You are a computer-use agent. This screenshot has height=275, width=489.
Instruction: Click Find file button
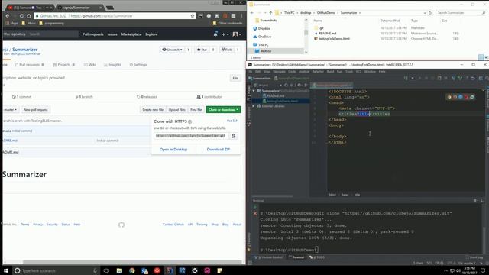click(x=196, y=110)
